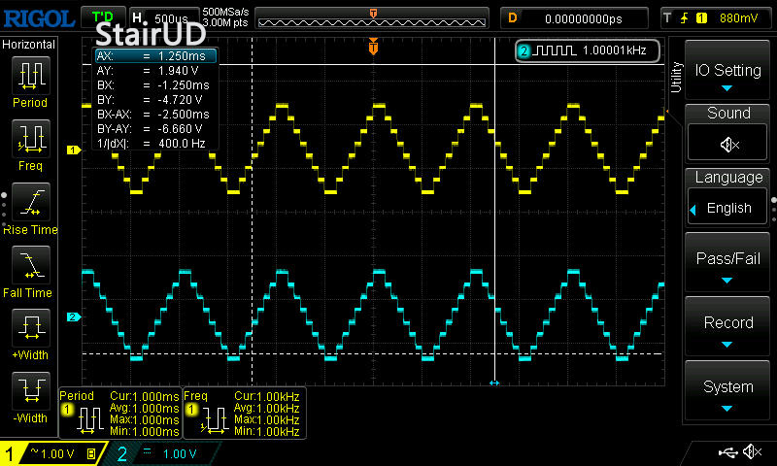Viewport: 777px width, 466px height.
Task: Toggle channel 2 at bottom bar
Action: 157,453
